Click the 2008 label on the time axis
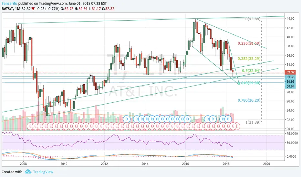The image size is (301, 177). (x=23, y=163)
